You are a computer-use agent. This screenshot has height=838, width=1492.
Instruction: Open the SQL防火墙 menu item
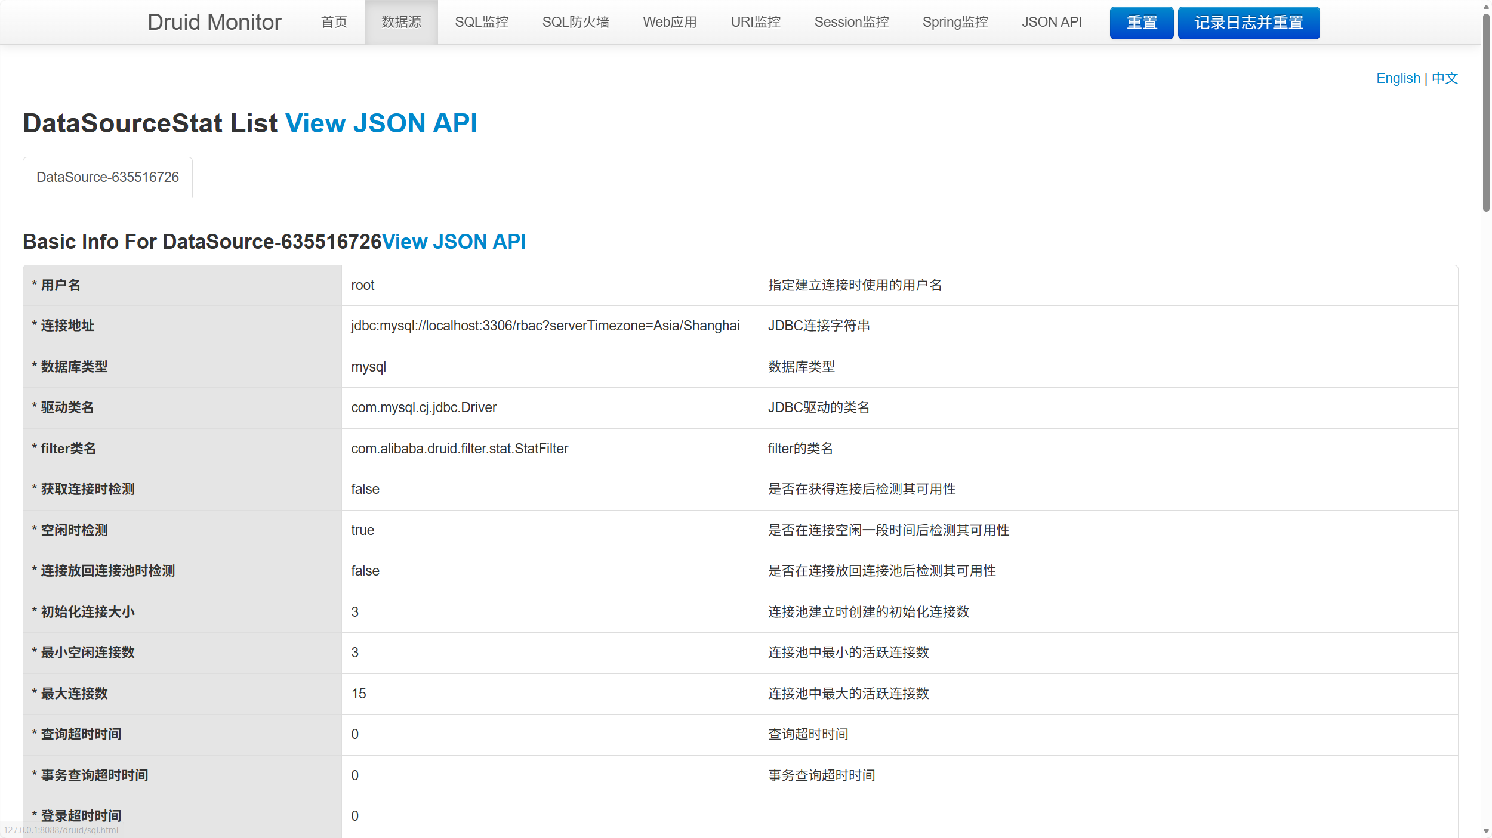pyautogui.click(x=575, y=22)
